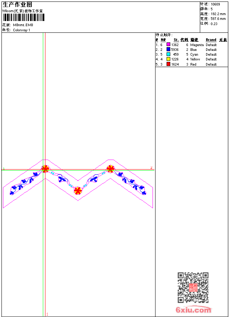The width and height of the screenshot is (229, 317).
Task: Click the red flower at the bottom center valley
Action: coord(78,191)
